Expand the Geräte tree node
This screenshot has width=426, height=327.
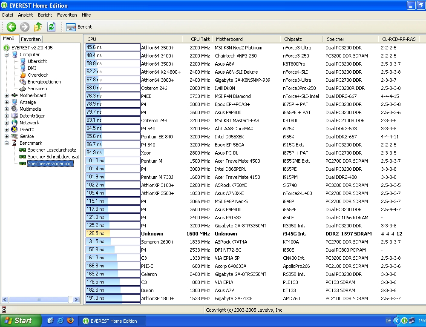click(x=6, y=136)
